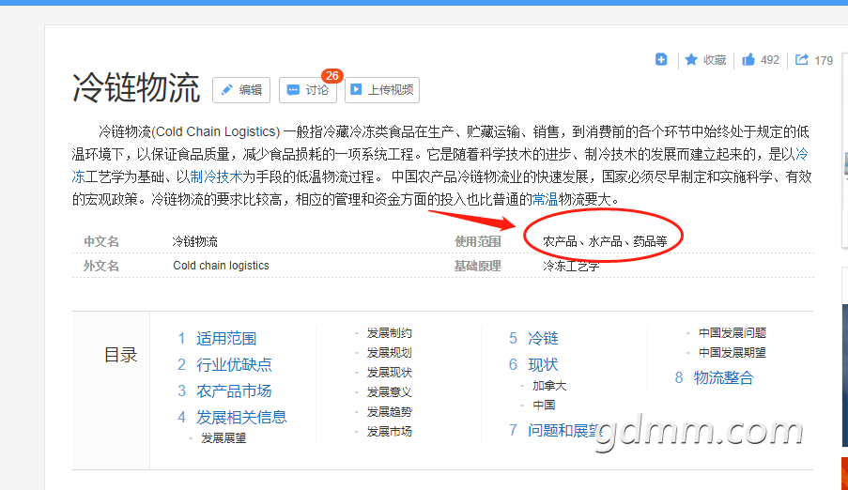848x490 pixels.
Task: Open the 发展趋势 sub-item
Action: click(x=390, y=412)
